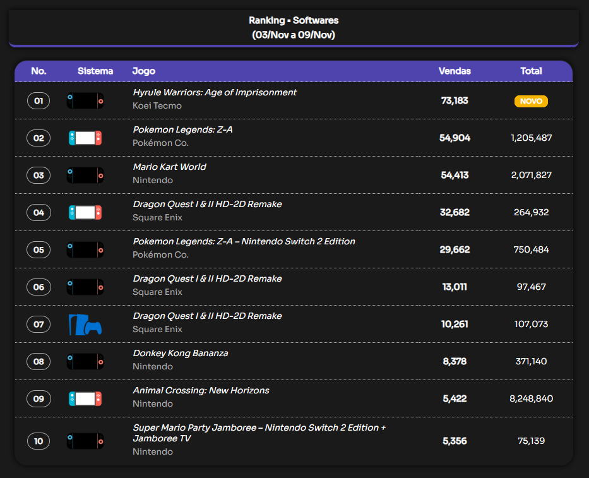This screenshot has height=478, width=589.
Task: Click the total value 1,205,487
Action: [x=531, y=138]
